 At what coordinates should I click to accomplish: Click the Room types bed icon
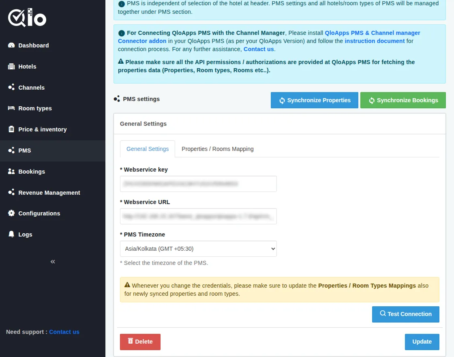[11, 108]
